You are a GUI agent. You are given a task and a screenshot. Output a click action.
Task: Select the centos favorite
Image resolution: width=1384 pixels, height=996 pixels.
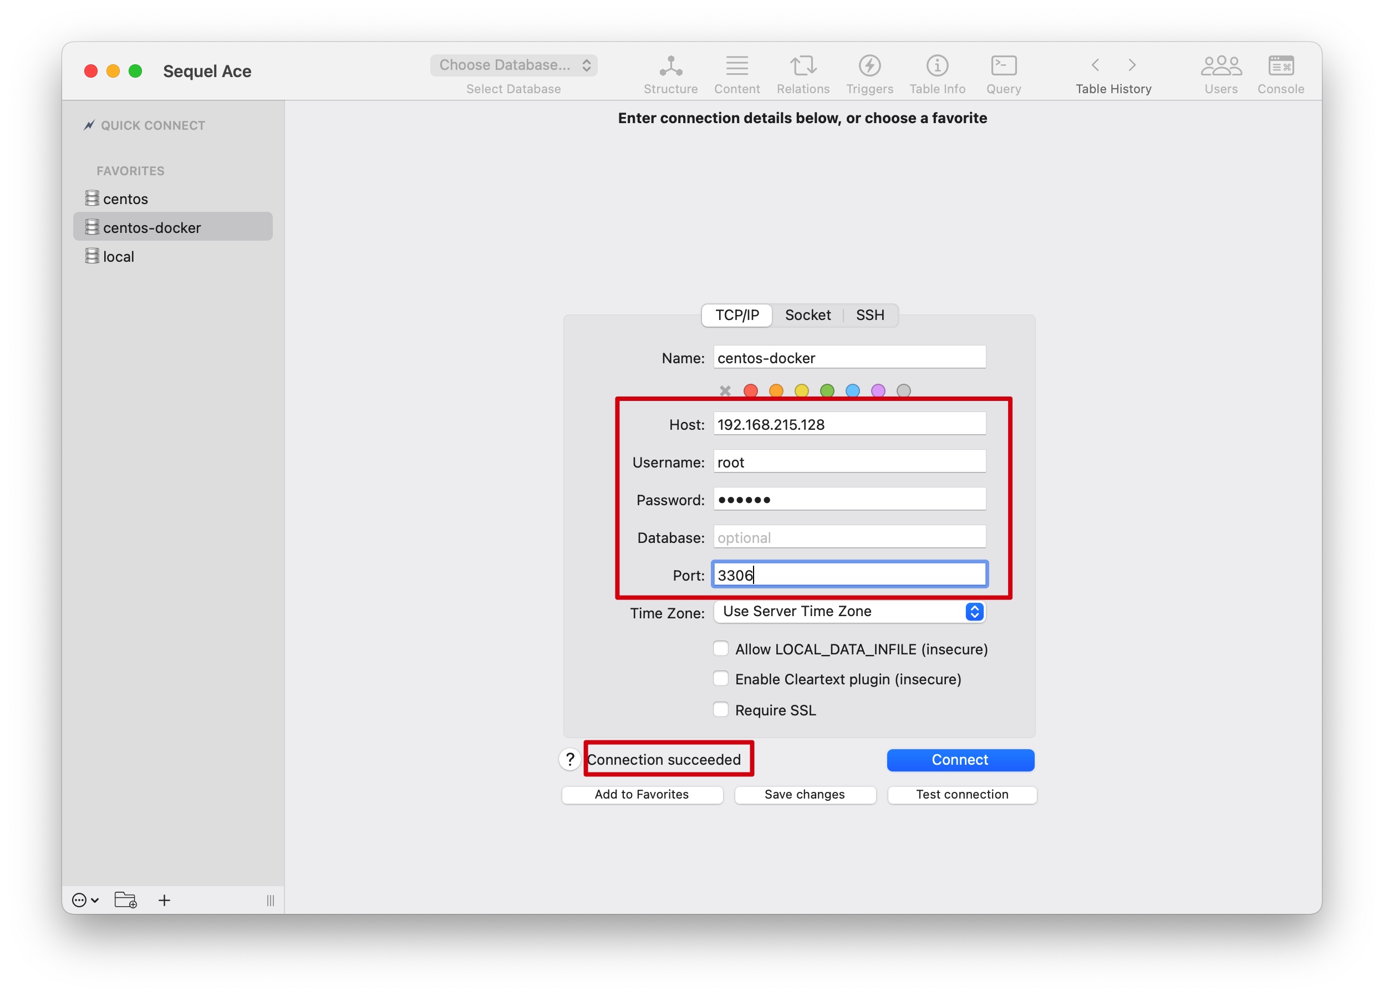coord(172,199)
